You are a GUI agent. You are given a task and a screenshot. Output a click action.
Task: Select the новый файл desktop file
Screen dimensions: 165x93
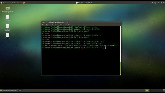tap(7, 18)
